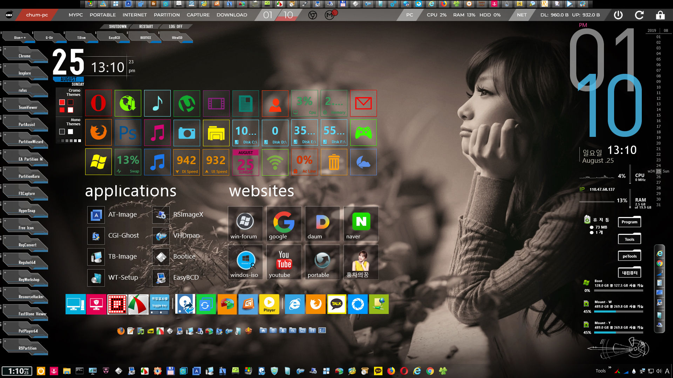Launch the KakaoTalk dock icon
673x378 pixels.
336,304
